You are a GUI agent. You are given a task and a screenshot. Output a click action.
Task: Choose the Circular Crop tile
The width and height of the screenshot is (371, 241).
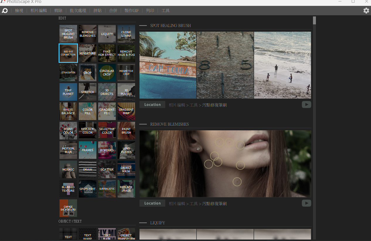[107, 73]
